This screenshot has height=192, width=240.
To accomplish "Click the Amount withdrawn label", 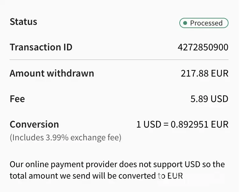I will coord(52,73).
